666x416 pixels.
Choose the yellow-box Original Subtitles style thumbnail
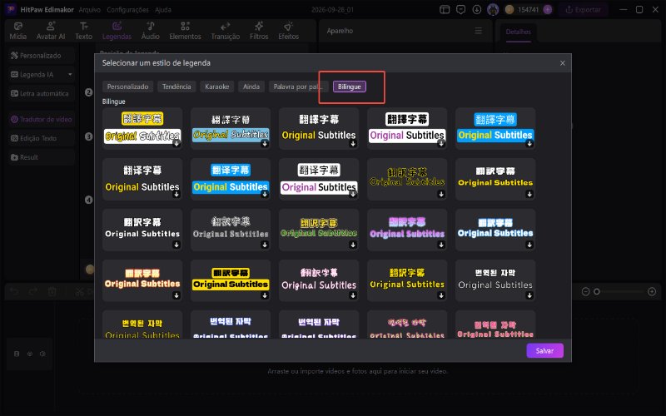pos(231,280)
